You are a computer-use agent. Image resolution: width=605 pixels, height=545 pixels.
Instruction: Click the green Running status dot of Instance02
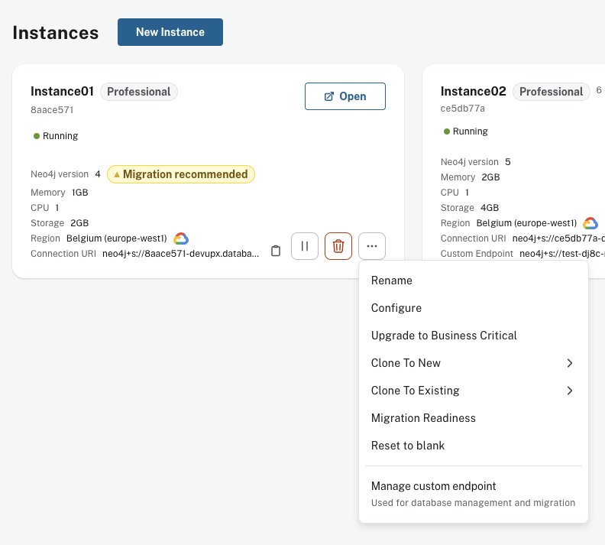coord(447,131)
